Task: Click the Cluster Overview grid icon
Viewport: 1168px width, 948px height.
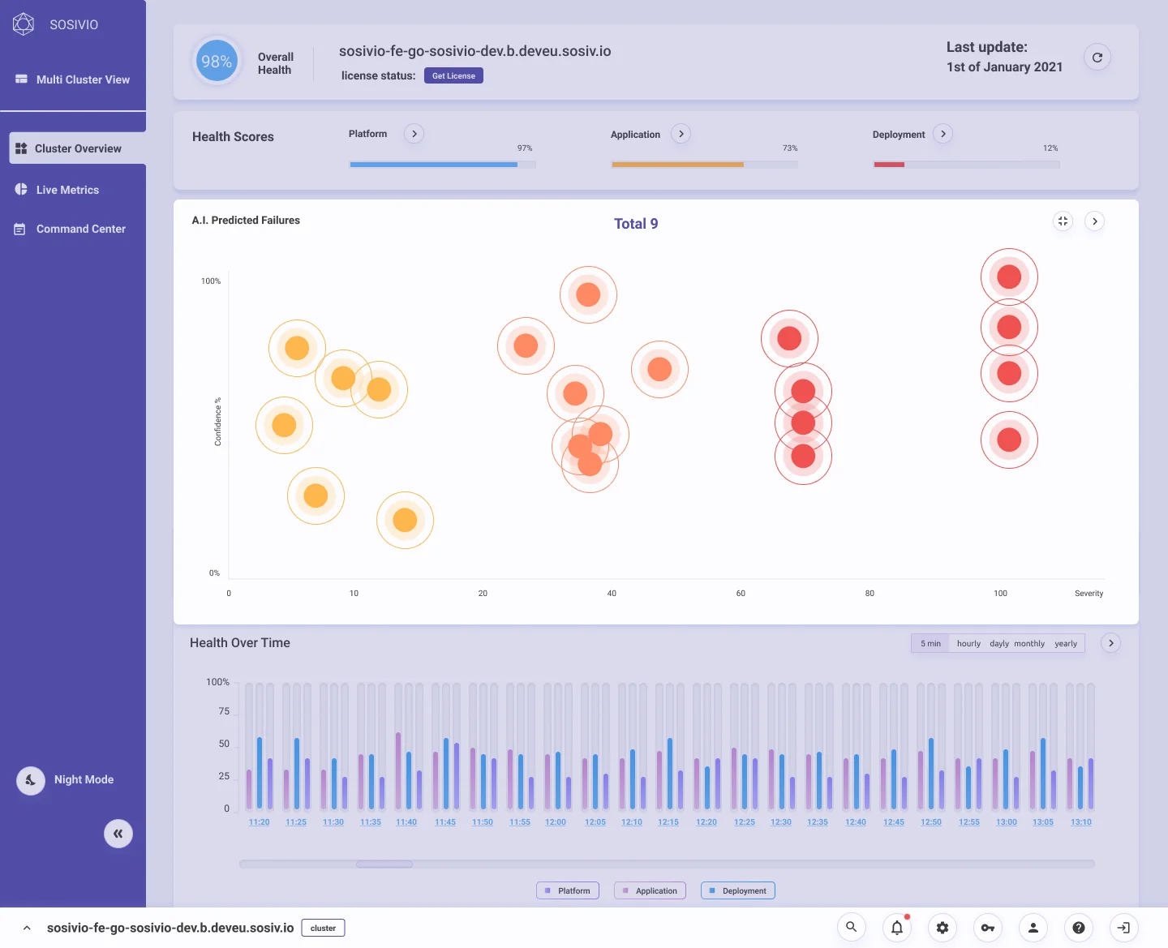Action: tap(21, 148)
